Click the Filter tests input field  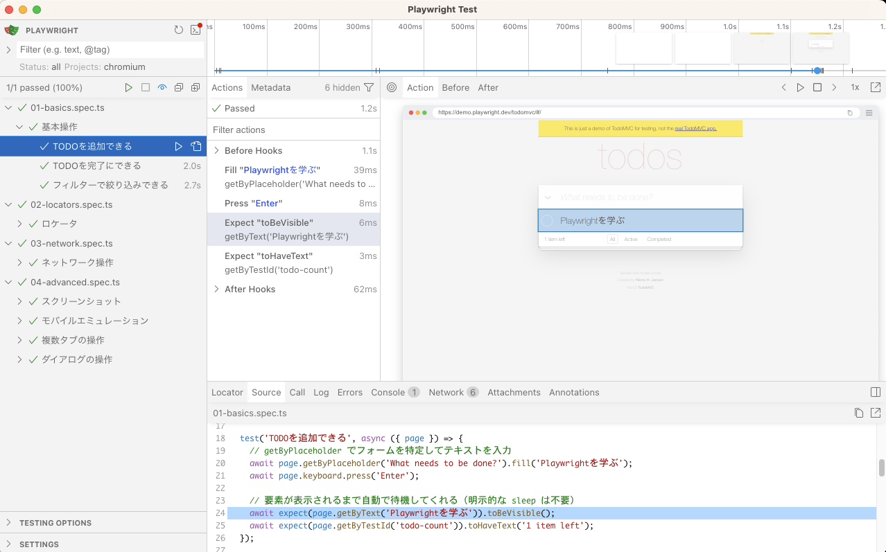click(x=110, y=50)
